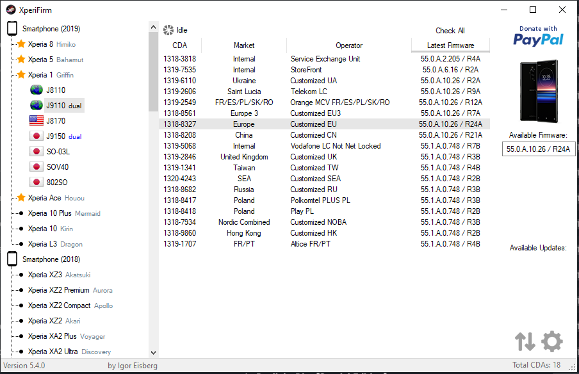The width and height of the screenshot is (579, 374).
Task: Select the Polkomtel PLUS PL row
Action: point(325,200)
